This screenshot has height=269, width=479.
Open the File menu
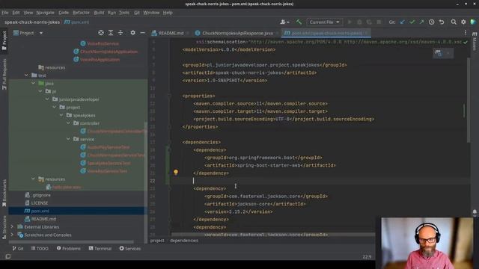click(5, 13)
